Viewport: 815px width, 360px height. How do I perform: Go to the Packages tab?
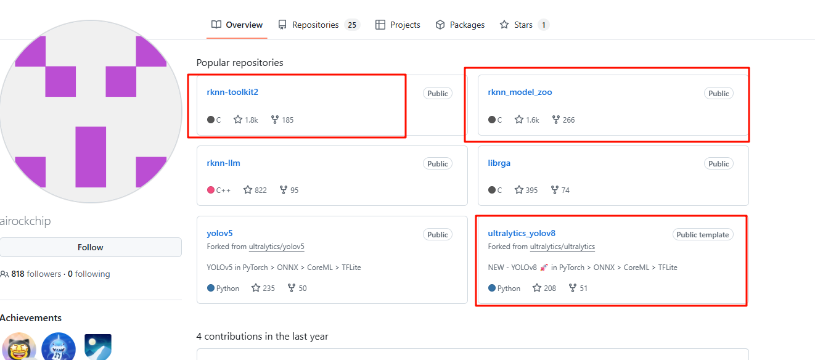point(460,25)
